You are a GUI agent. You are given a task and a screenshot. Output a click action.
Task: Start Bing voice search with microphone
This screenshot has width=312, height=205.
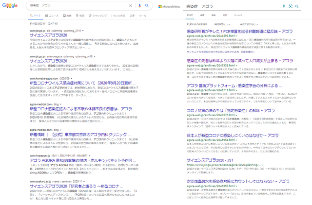coord(284,6)
